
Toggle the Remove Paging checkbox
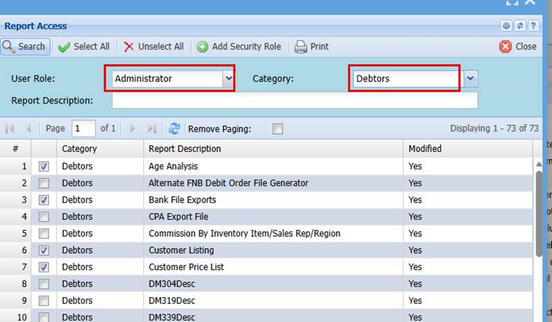click(277, 129)
